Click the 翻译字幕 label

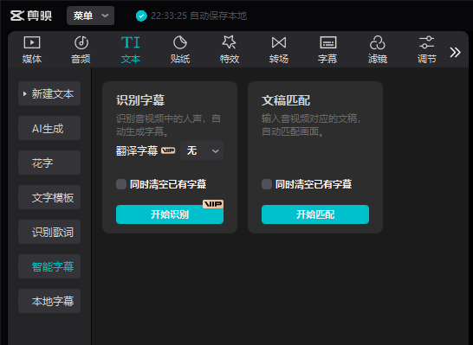click(x=137, y=150)
